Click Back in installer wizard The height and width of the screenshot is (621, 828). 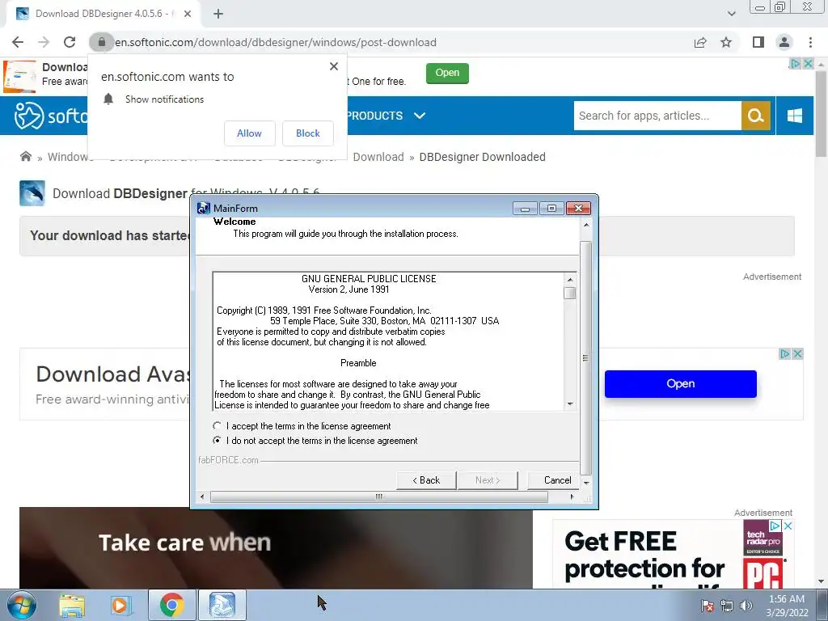[x=426, y=480]
